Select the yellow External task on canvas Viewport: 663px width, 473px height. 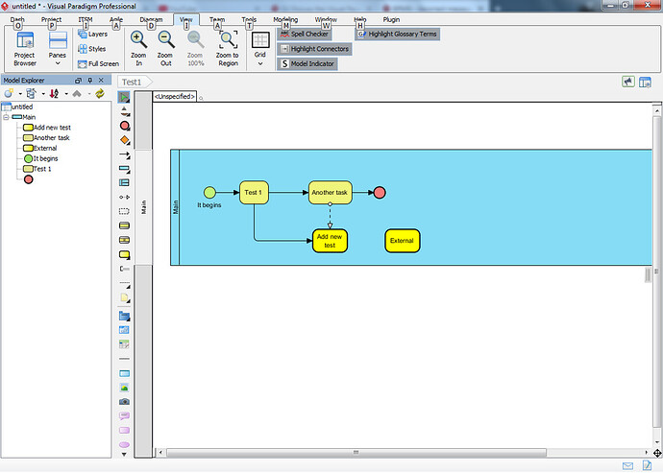pos(402,241)
